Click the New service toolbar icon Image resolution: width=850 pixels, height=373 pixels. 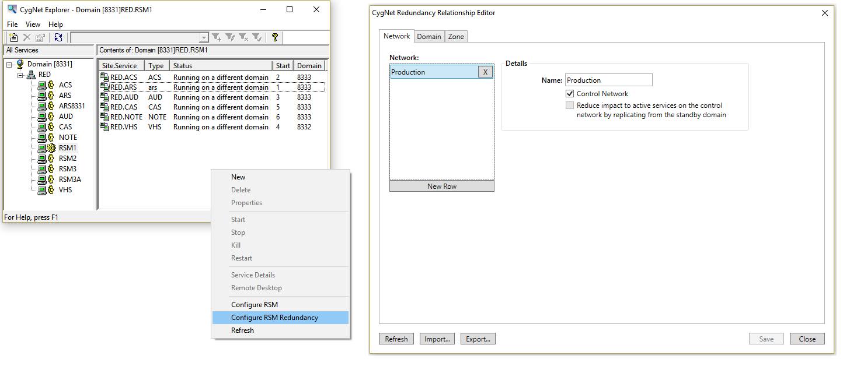(13, 37)
